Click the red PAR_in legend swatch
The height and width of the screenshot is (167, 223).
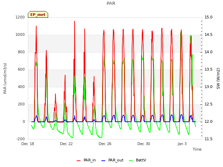pyautogui.click(x=79, y=161)
